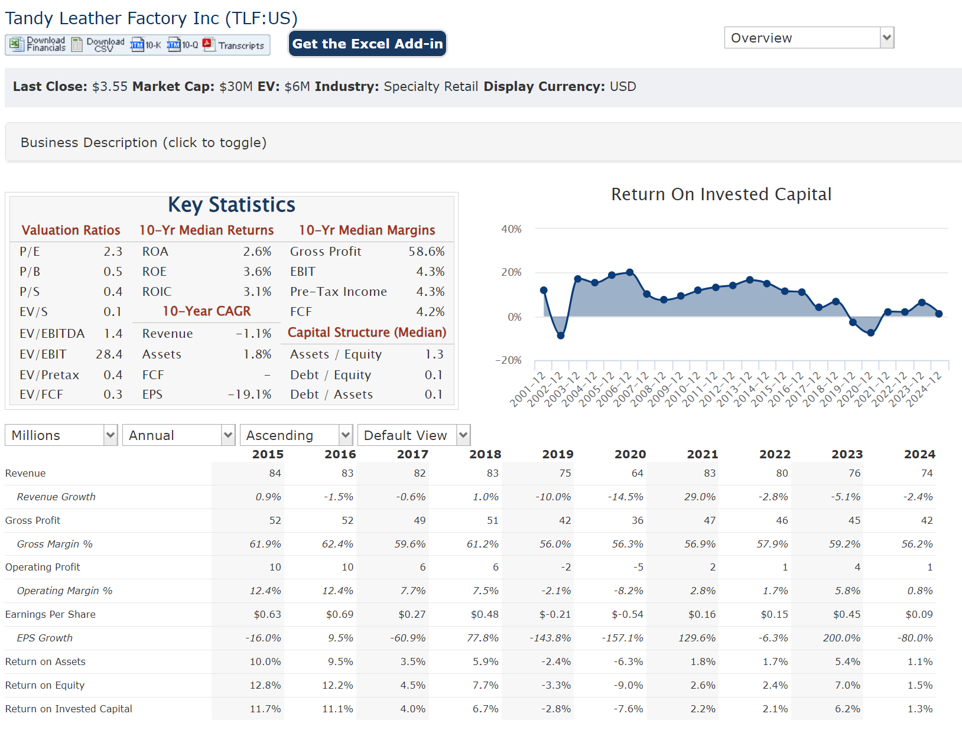The height and width of the screenshot is (730, 962).
Task: Click 2016 Gross Margin value 62.4%
Action: (337, 544)
